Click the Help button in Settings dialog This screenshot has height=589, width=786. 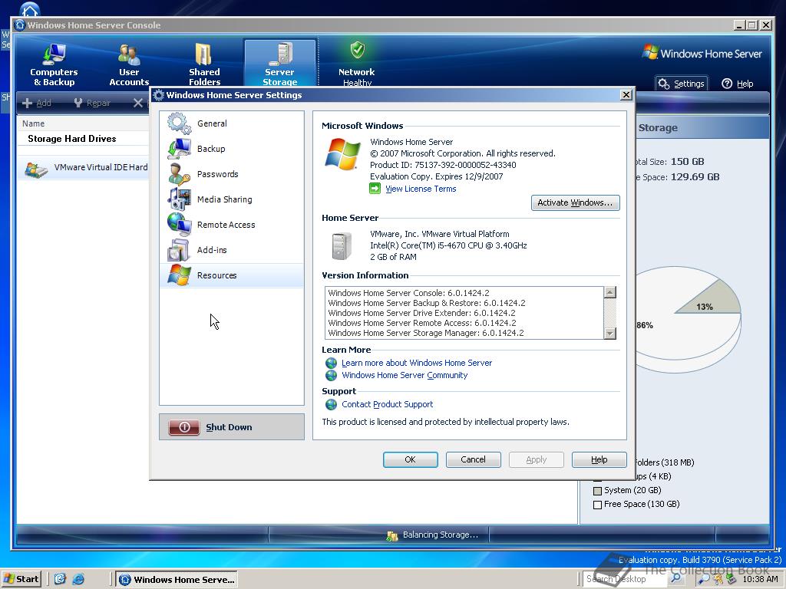[x=599, y=460]
